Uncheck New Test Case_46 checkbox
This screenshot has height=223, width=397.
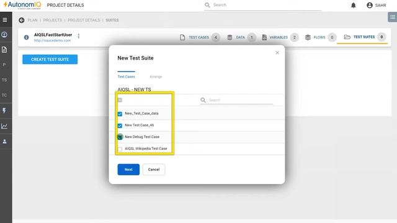click(120, 125)
